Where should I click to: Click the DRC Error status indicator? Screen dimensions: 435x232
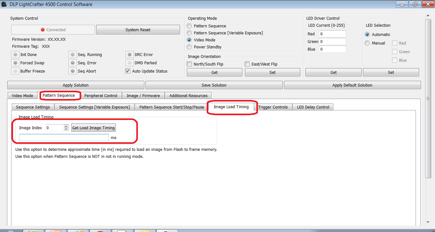(129, 54)
